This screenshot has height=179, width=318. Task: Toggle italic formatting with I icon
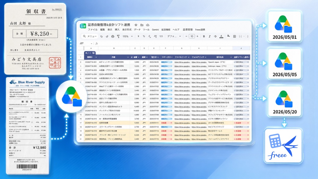[210, 36]
